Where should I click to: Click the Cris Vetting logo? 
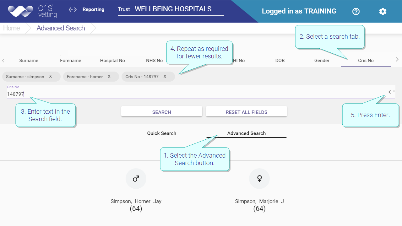33,11
